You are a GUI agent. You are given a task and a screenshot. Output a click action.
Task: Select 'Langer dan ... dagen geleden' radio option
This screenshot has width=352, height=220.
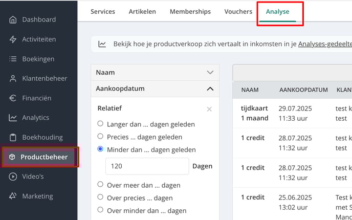[100, 123]
